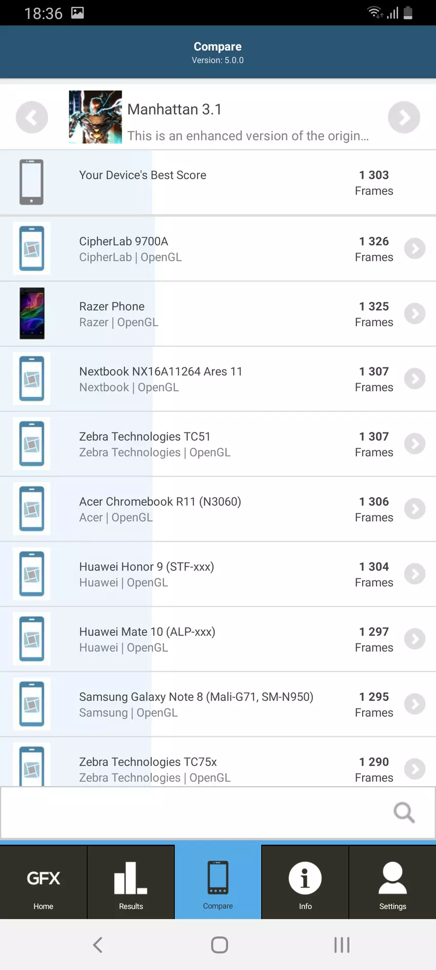Open the Info tab
Screen dimensions: 436x970
(x=305, y=883)
